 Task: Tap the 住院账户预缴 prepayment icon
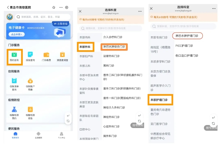coord(30,83)
